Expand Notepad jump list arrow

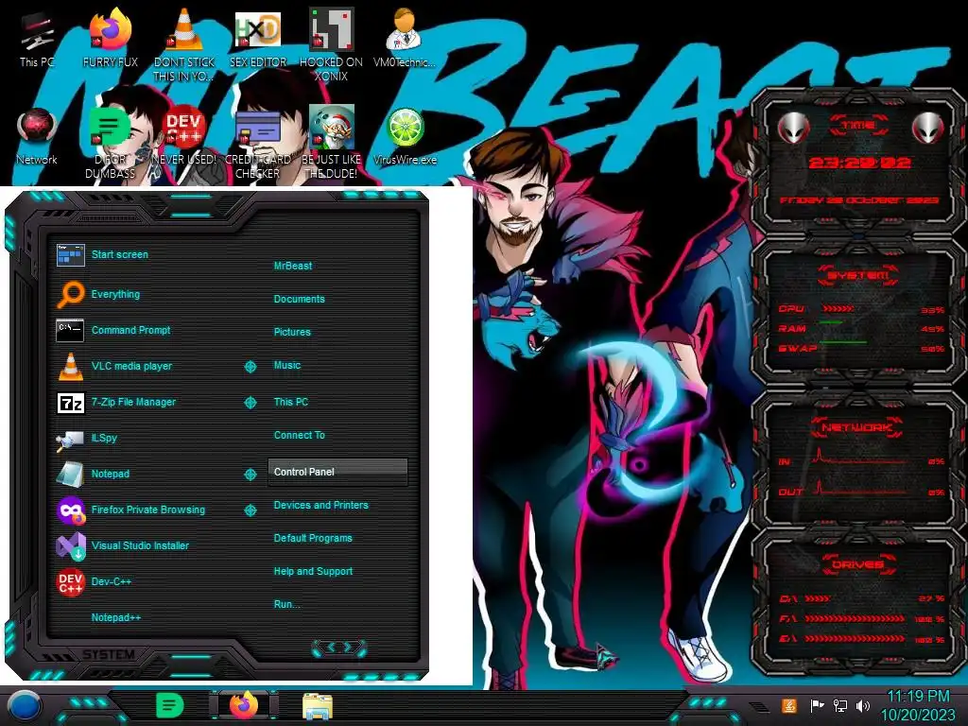[250, 475]
